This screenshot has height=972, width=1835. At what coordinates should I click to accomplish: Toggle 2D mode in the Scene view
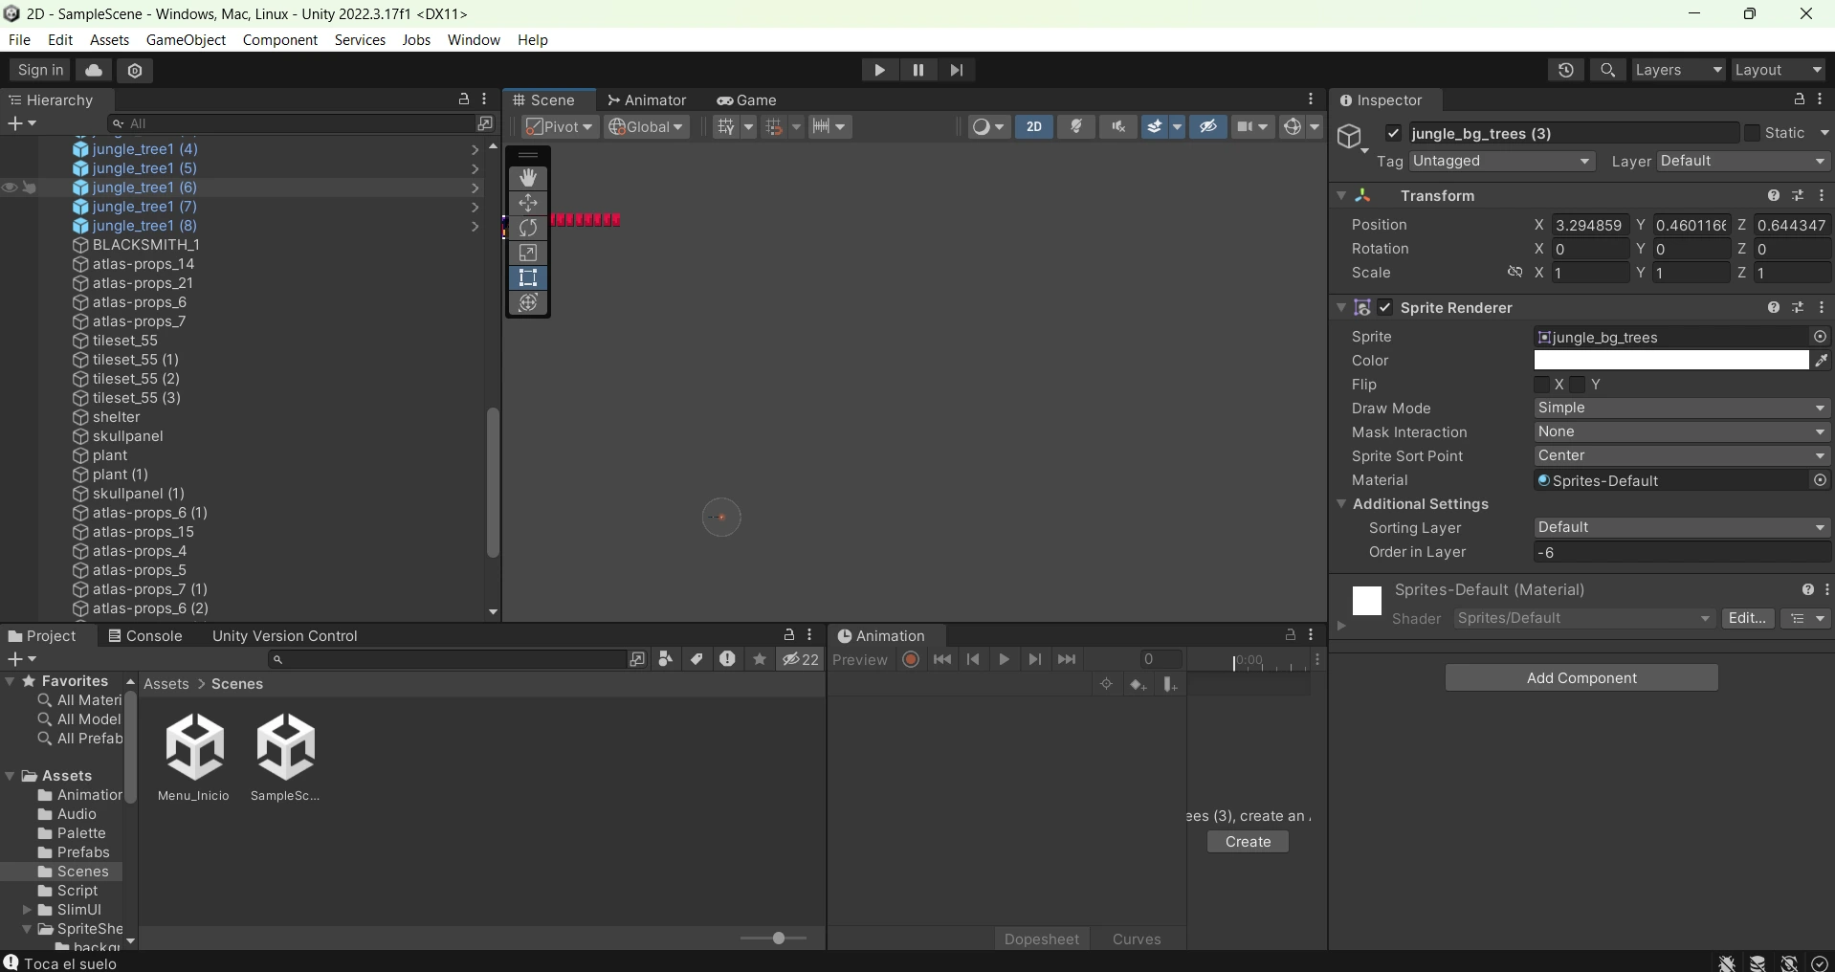tap(1033, 127)
